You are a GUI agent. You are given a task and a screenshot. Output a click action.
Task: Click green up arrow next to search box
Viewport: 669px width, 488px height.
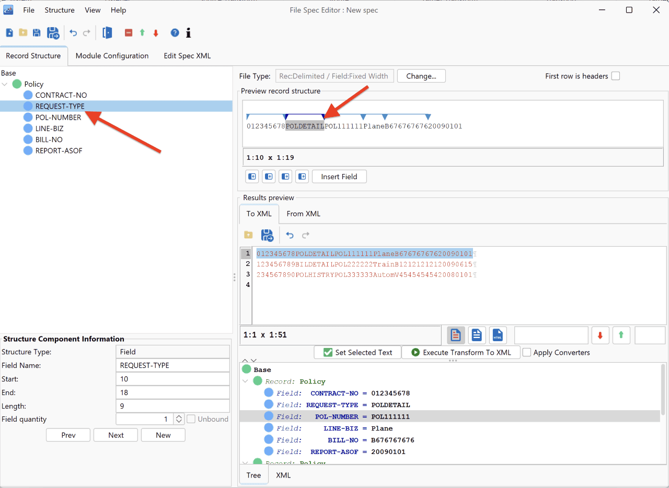pyautogui.click(x=621, y=335)
